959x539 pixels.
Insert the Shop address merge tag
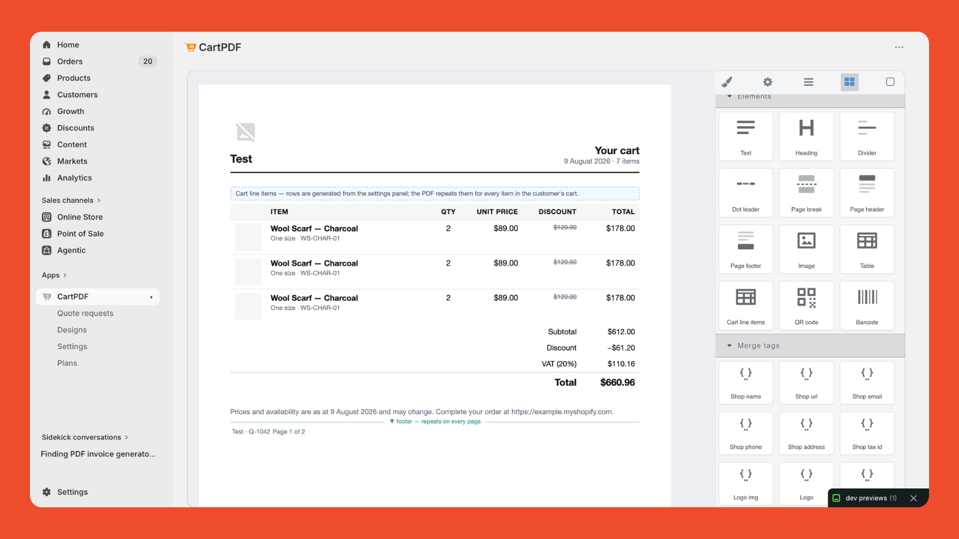[x=806, y=433]
